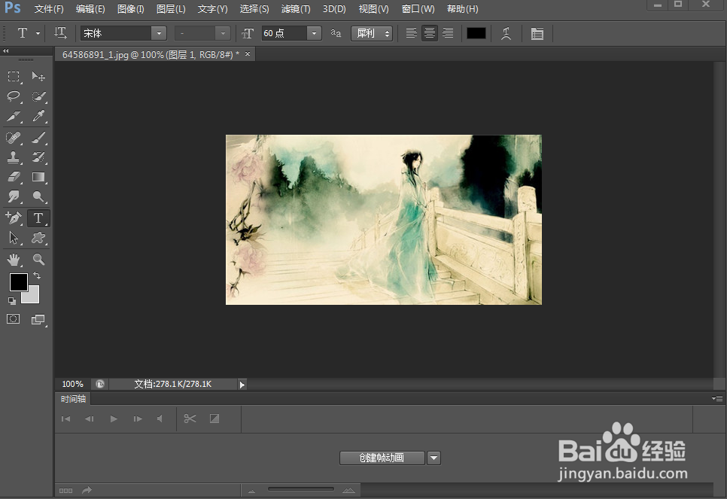
Task: Reset default foreground and background colors
Action: click(12, 301)
